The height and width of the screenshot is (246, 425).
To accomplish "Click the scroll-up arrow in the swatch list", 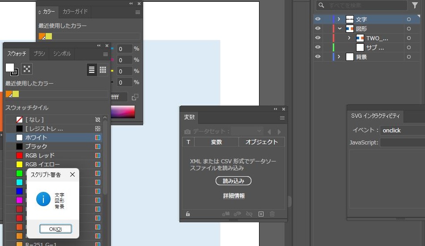I will pyautogui.click(x=105, y=118).
